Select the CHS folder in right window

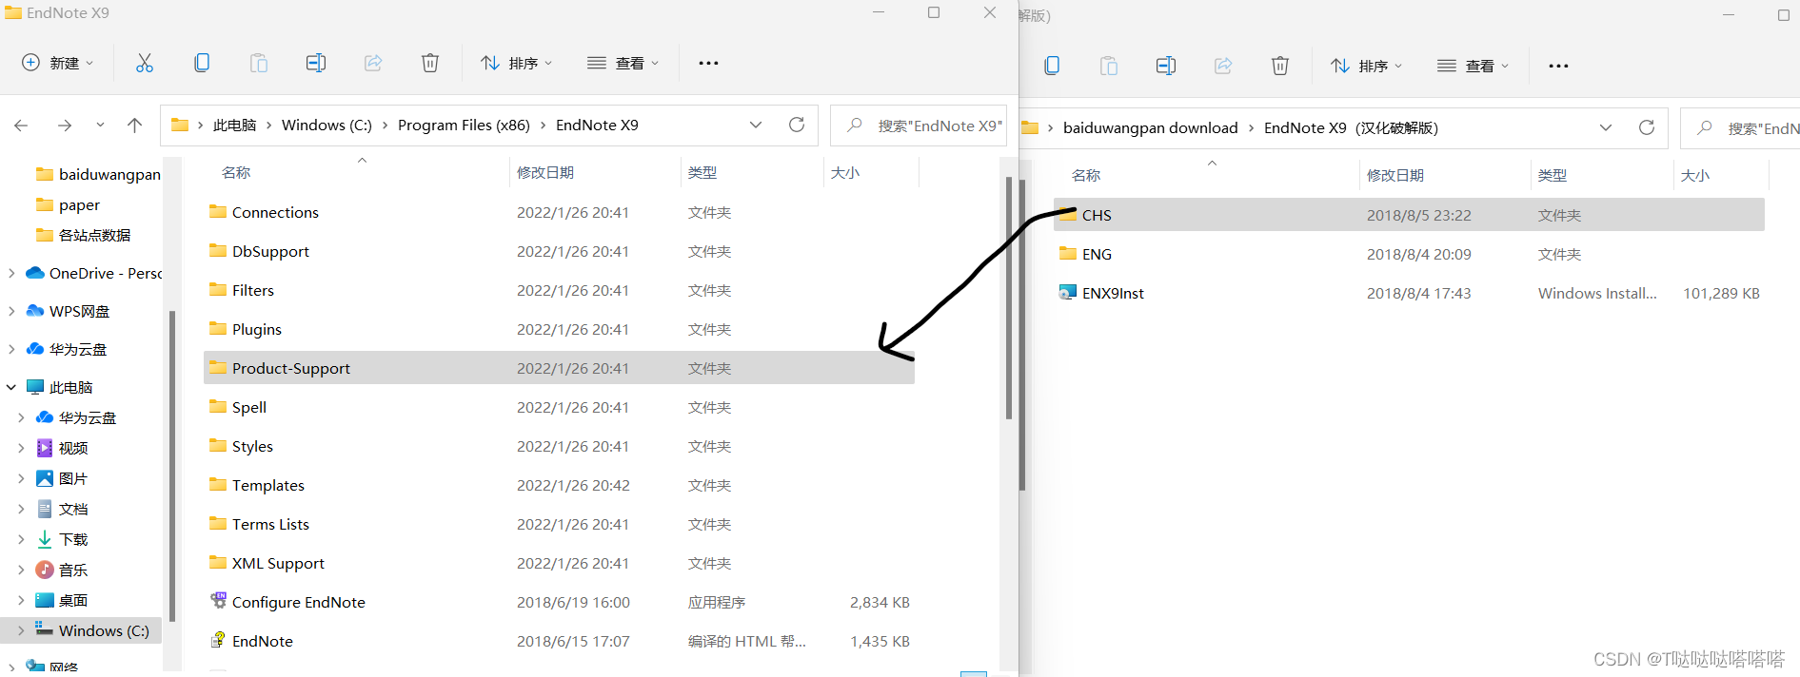(x=1409, y=215)
